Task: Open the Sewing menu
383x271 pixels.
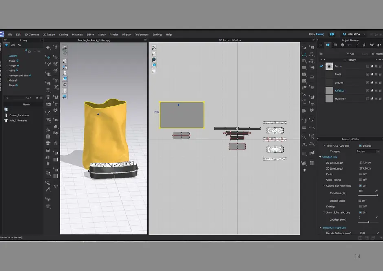Action: tap(63, 35)
